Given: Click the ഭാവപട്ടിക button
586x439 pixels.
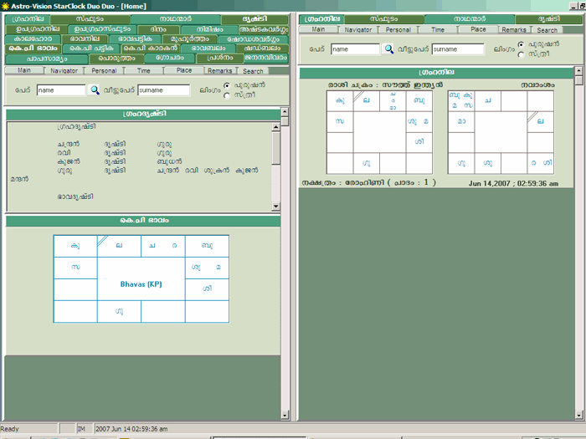Looking at the screenshot, I should pyautogui.click(x=136, y=38).
